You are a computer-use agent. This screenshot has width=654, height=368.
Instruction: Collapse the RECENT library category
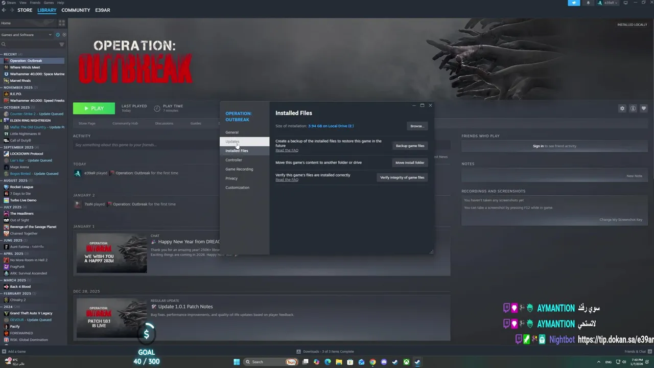(x=11, y=54)
